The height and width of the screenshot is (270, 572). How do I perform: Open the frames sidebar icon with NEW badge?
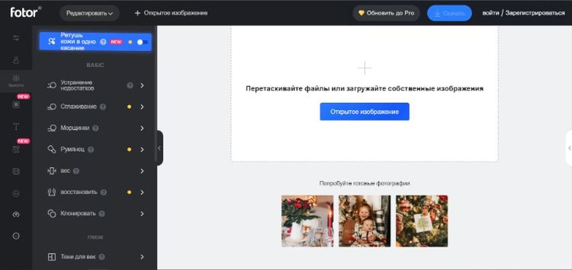16,104
